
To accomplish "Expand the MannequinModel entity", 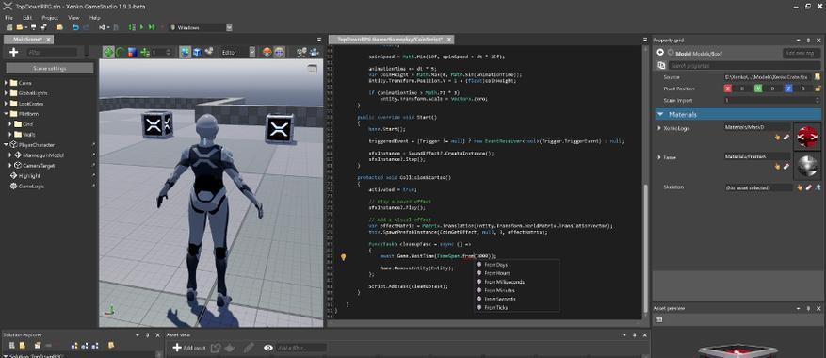I will coord(10,155).
